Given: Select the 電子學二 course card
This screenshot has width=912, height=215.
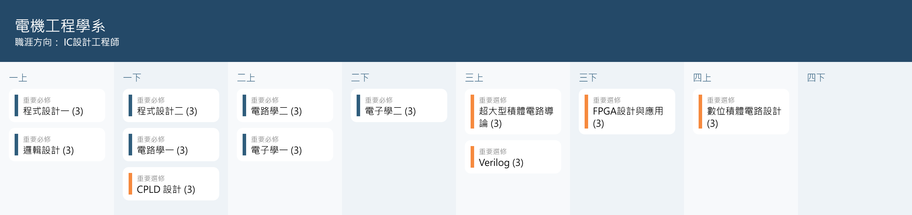Looking at the screenshot, I should [399, 106].
